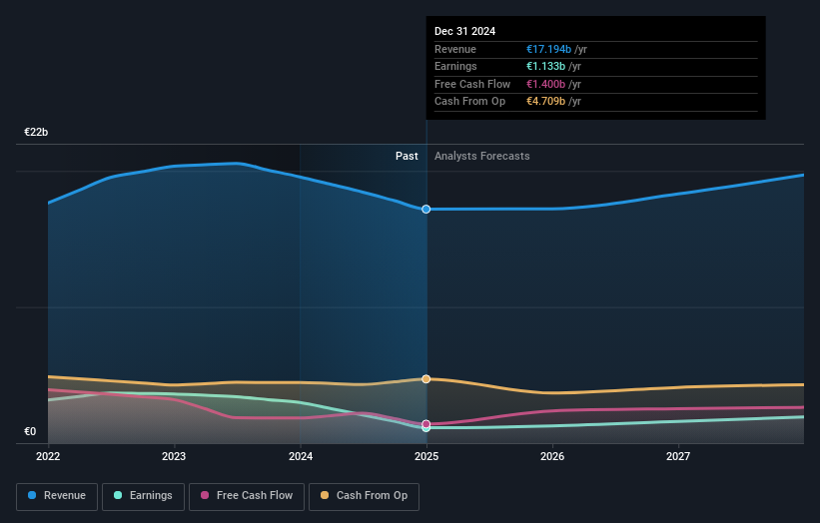Toggle the Revenue legend series
This screenshot has height=523, width=820.
(57, 496)
